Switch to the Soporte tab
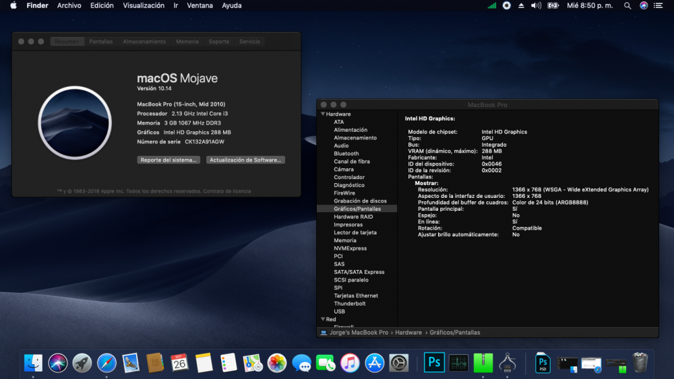674x379 pixels. pos(219,42)
